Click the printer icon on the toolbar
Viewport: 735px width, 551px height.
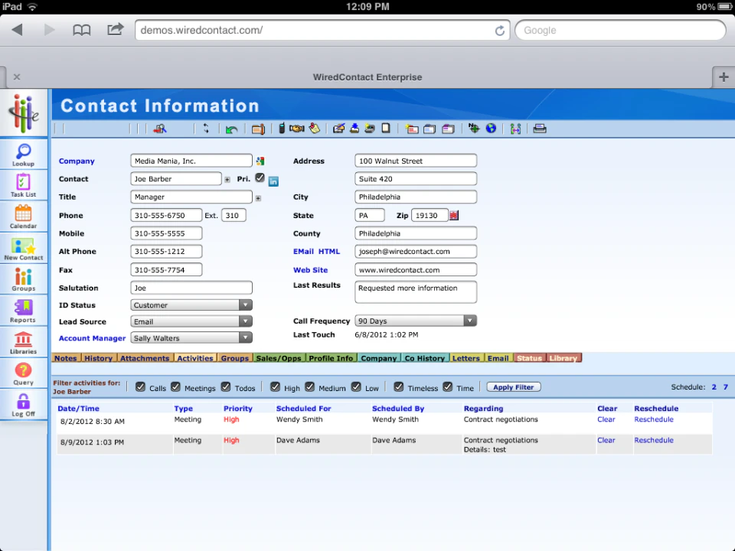[x=540, y=129]
